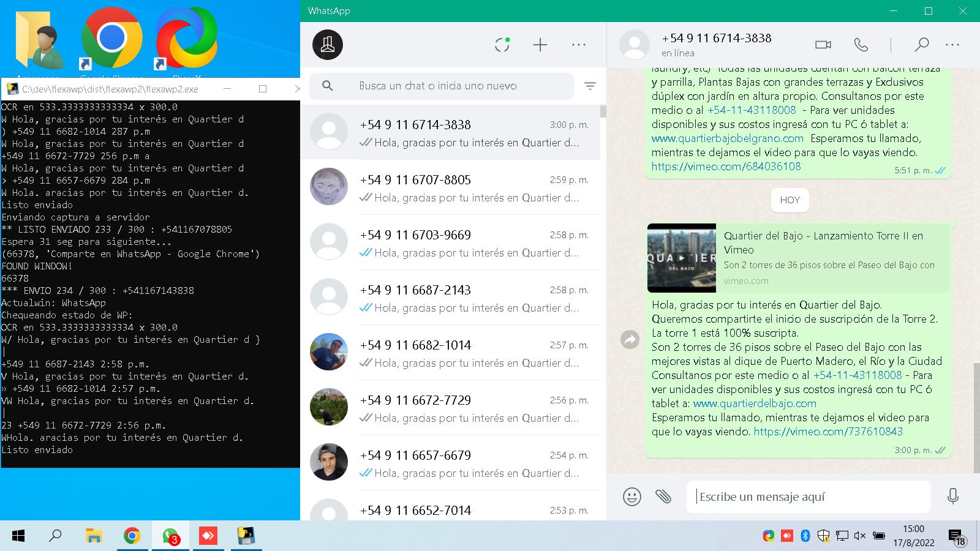Open link www.quartierbajobelgrano.com
Screen dimensions: 980x551
point(728,138)
